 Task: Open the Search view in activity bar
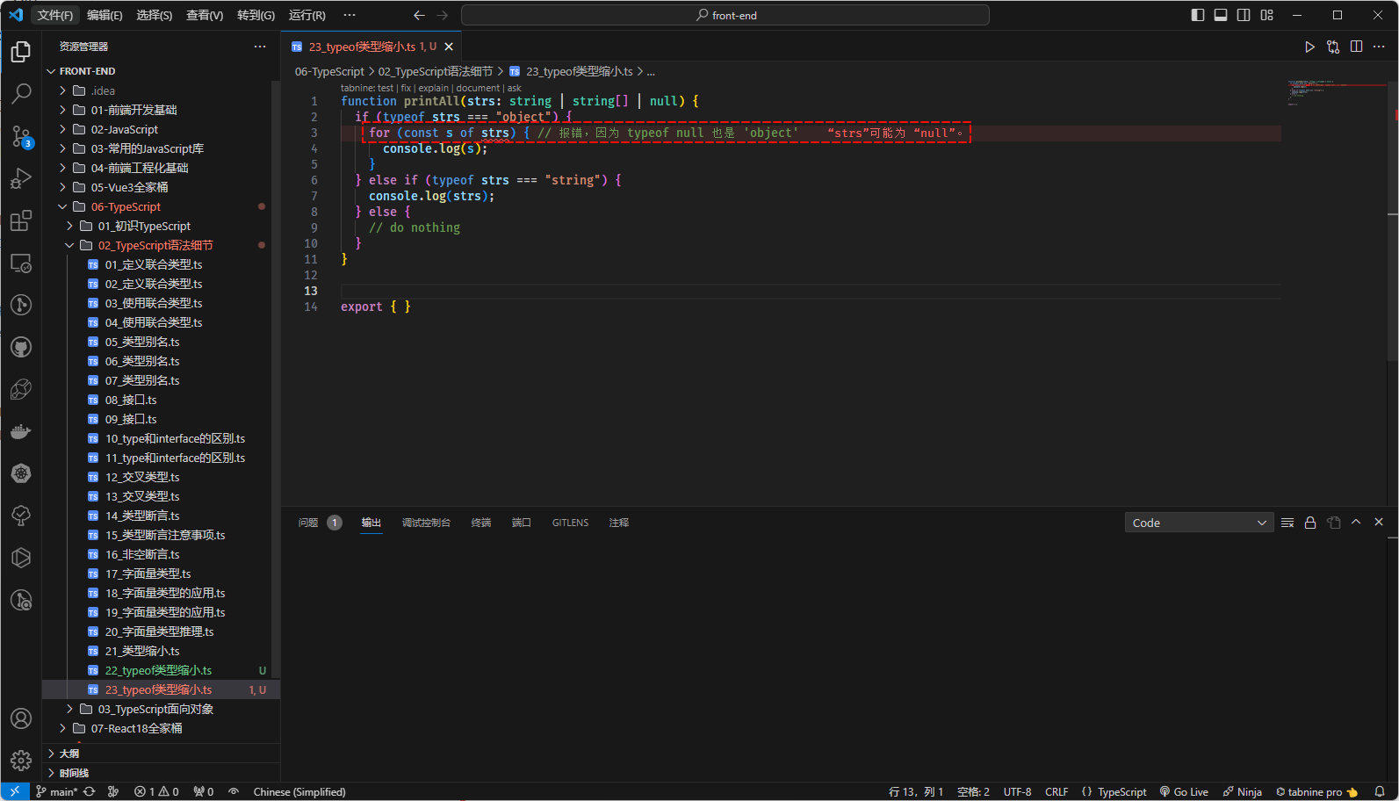(21, 93)
